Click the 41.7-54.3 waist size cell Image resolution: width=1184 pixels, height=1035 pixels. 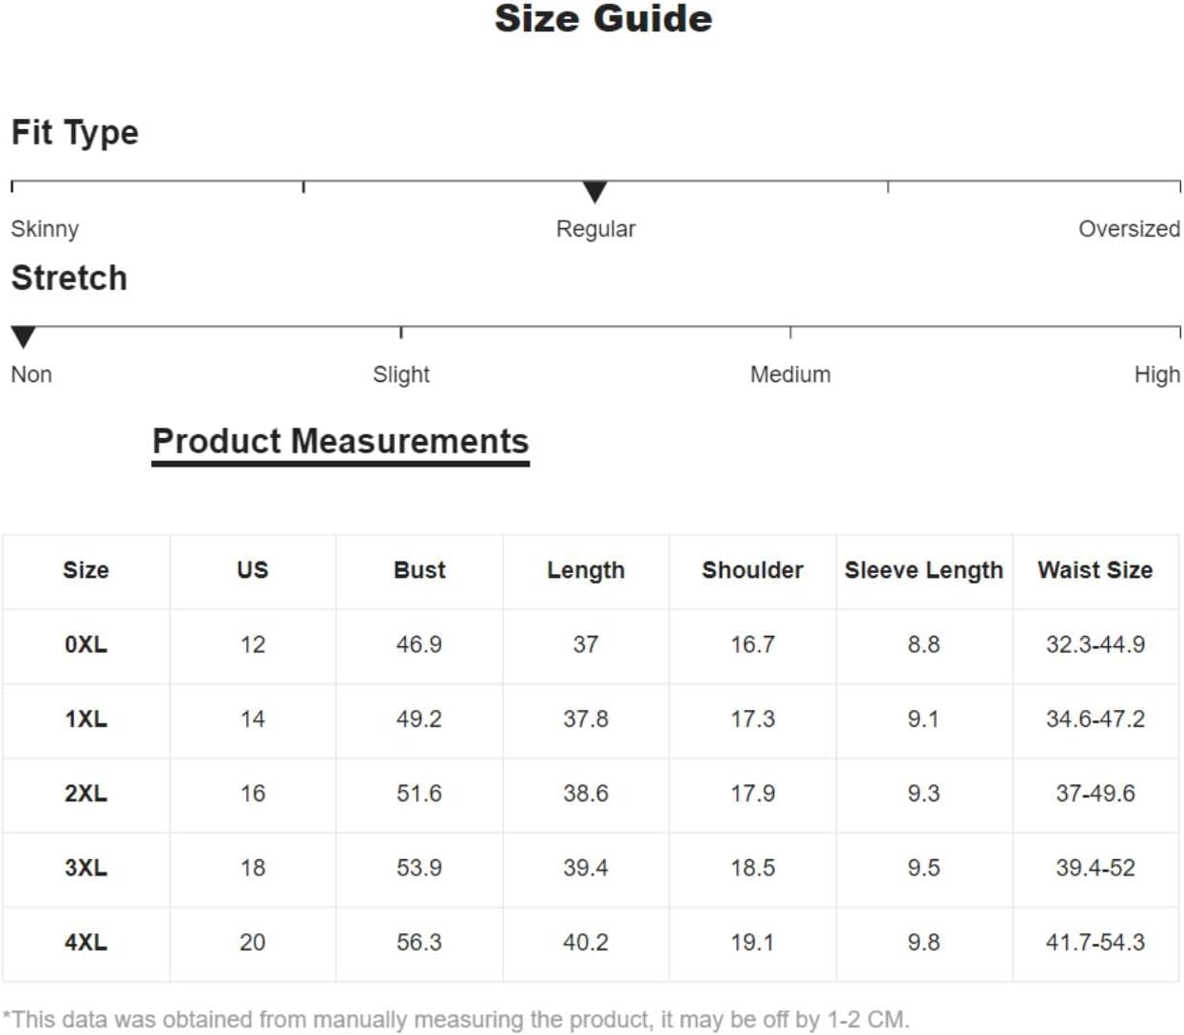point(1095,943)
